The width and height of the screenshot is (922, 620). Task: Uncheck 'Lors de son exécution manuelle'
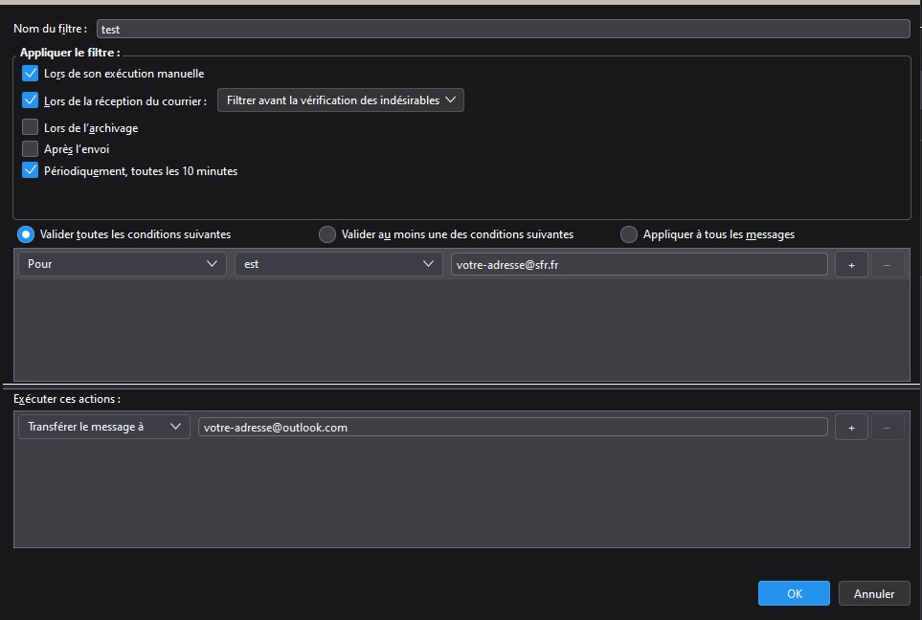(30, 74)
